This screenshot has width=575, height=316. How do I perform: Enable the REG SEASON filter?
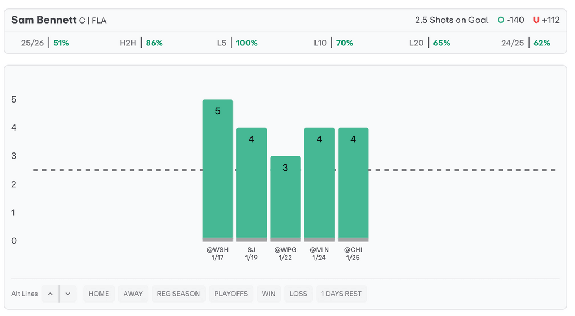[178, 294]
